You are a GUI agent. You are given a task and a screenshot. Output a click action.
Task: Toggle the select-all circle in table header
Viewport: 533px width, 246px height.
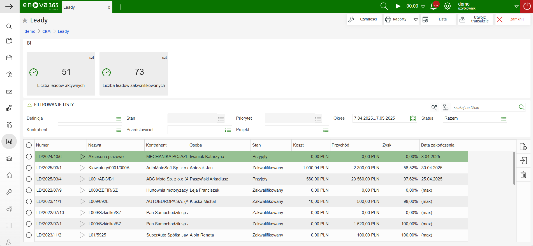[x=29, y=145]
